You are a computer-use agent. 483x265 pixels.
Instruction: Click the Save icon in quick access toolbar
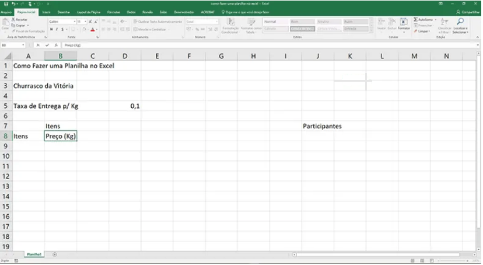[5, 4]
